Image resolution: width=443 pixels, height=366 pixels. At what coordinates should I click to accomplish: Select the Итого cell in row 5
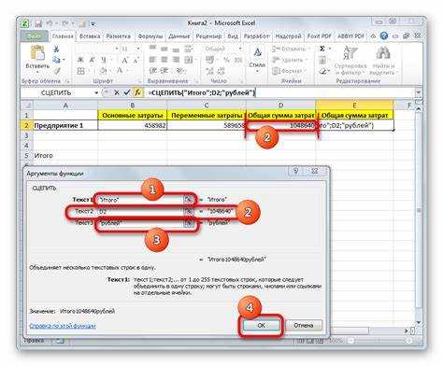[x=65, y=155]
